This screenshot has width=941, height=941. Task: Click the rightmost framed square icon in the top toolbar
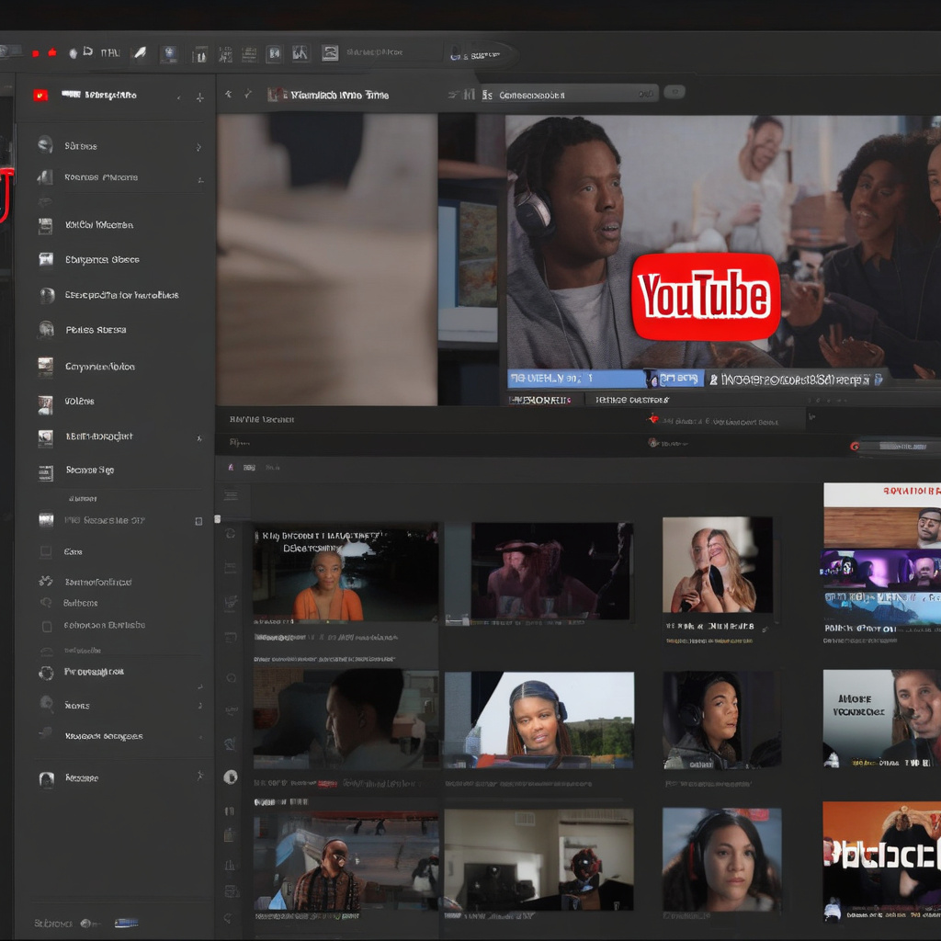(330, 52)
